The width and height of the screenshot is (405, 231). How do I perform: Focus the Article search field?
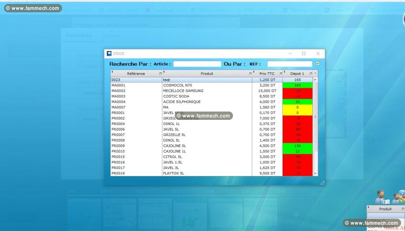(x=197, y=64)
